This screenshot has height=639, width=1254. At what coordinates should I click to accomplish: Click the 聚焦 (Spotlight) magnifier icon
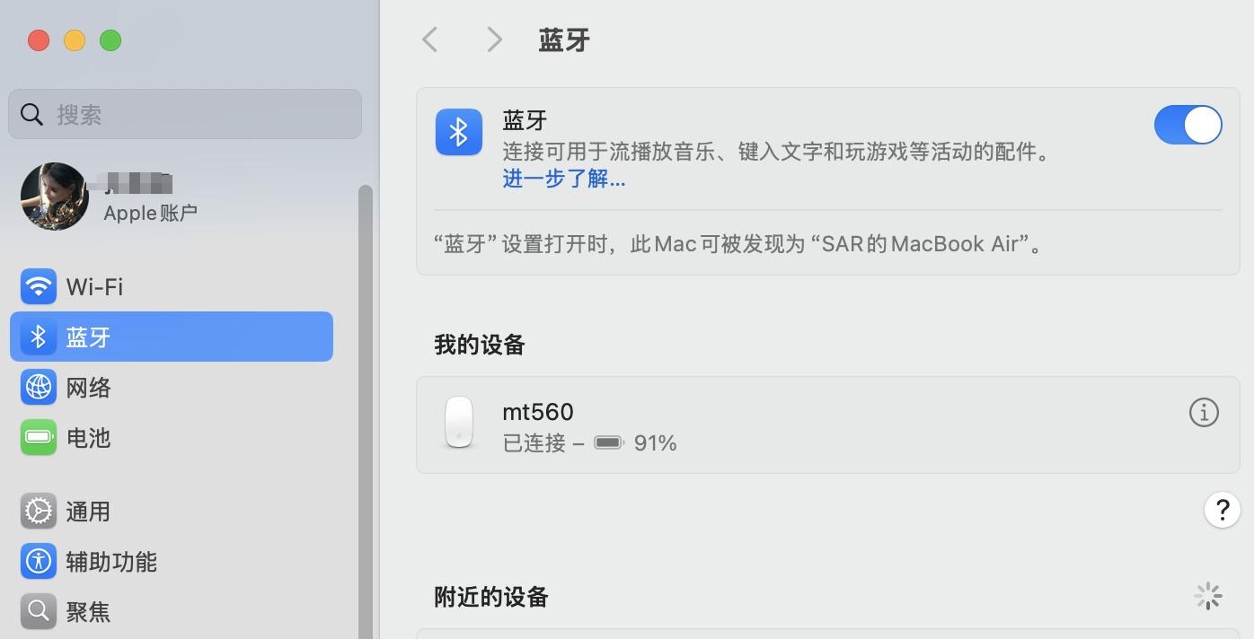coord(38,612)
